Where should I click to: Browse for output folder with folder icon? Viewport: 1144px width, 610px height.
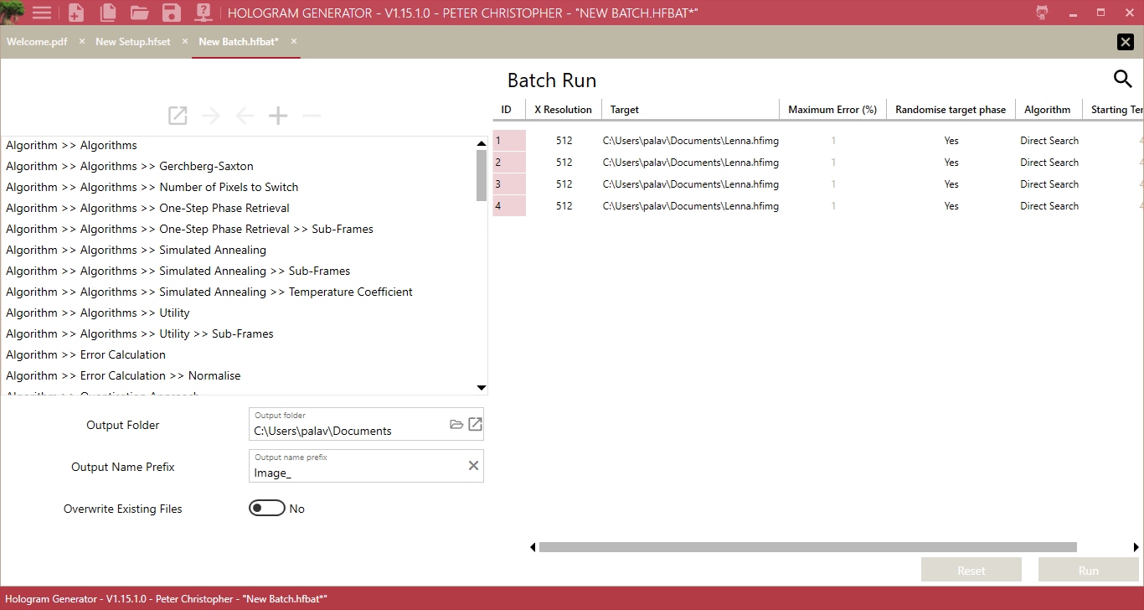456,425
